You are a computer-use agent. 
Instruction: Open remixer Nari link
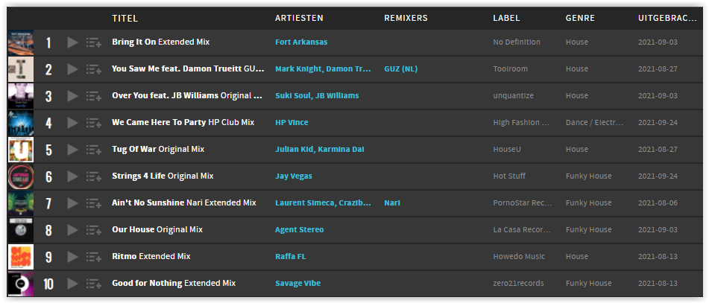tap(392, 202)
